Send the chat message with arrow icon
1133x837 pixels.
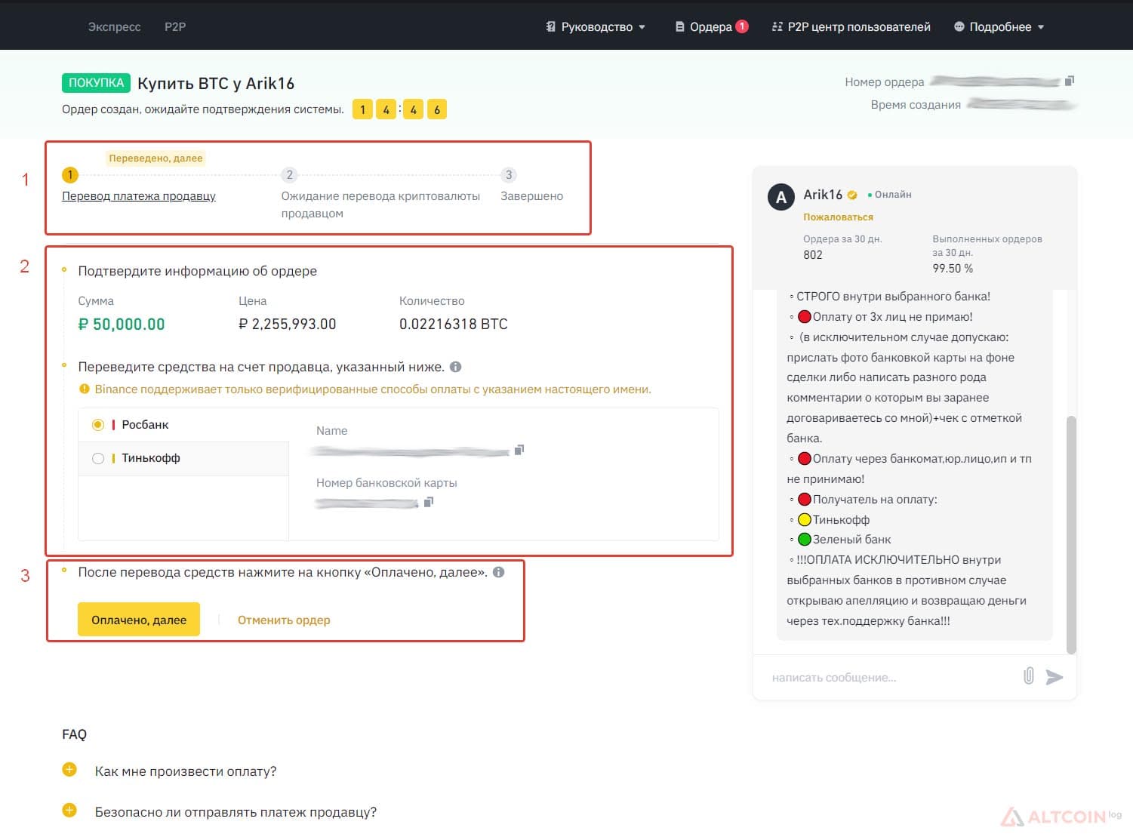(x=1054, y=677)
